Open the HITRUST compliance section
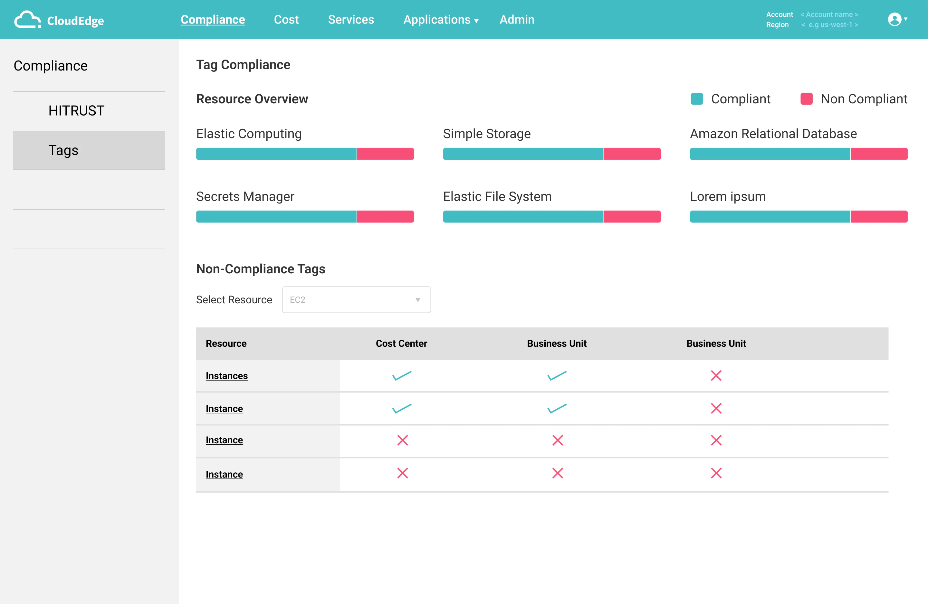This screenshot has height=604, width=928. [x=76, y=110]
